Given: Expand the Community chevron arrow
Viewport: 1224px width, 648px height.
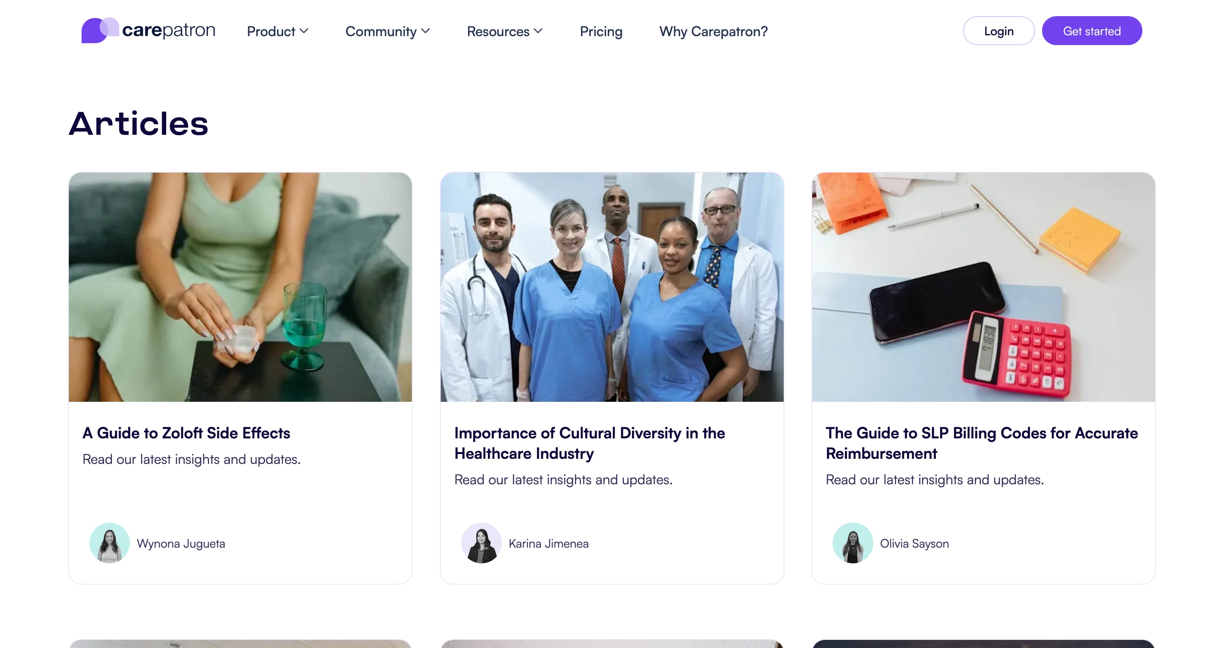Looking at the screenshot, I should point(426,31).
